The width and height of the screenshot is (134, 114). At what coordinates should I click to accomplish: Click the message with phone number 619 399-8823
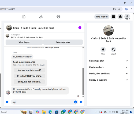(x=40, y=91)
